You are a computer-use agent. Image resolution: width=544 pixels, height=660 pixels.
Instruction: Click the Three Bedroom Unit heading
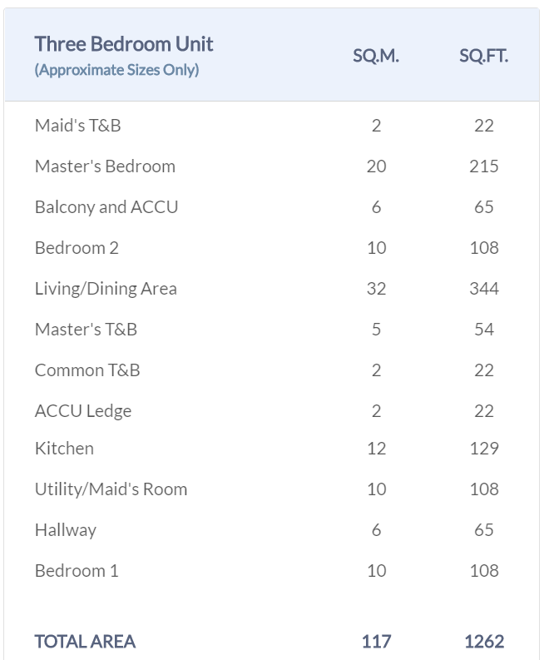tap(124, 44)
